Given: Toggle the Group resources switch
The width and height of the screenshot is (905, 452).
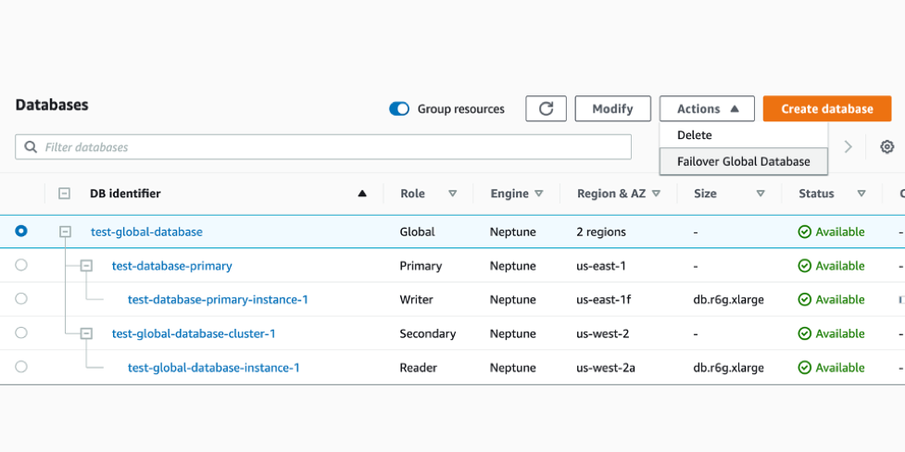Looking at the screenshot, I should (399, 109).
